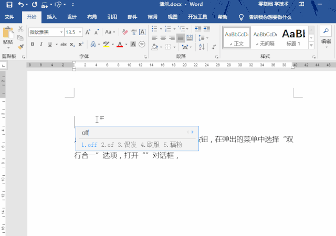Expand line spacing options
Screen dimensions: 336x236
[x=207, y=38]
